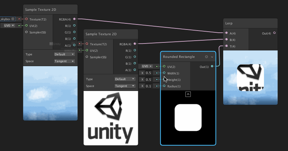Click the object picker icon next to _skybo field

(x=13, y=19)
